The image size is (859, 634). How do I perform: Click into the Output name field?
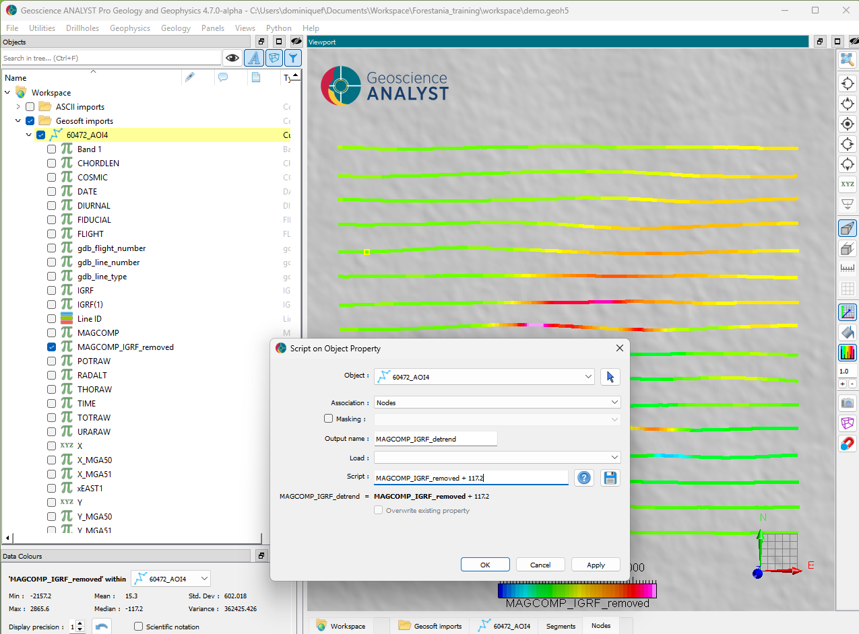(x=435, y=439)
